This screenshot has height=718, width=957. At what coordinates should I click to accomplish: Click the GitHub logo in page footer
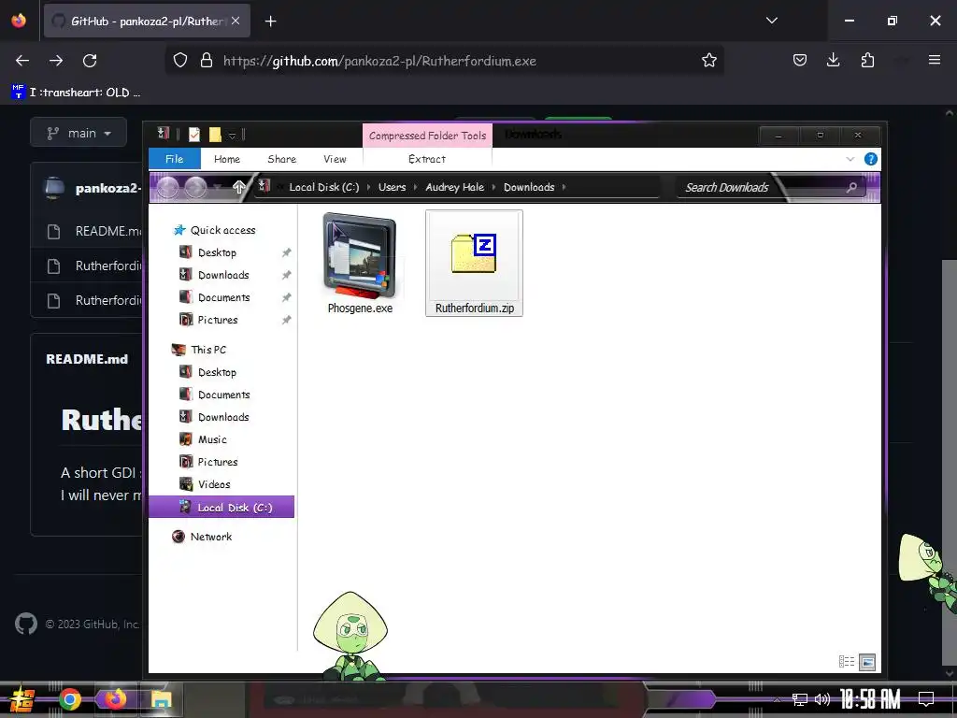coord(25,624)
